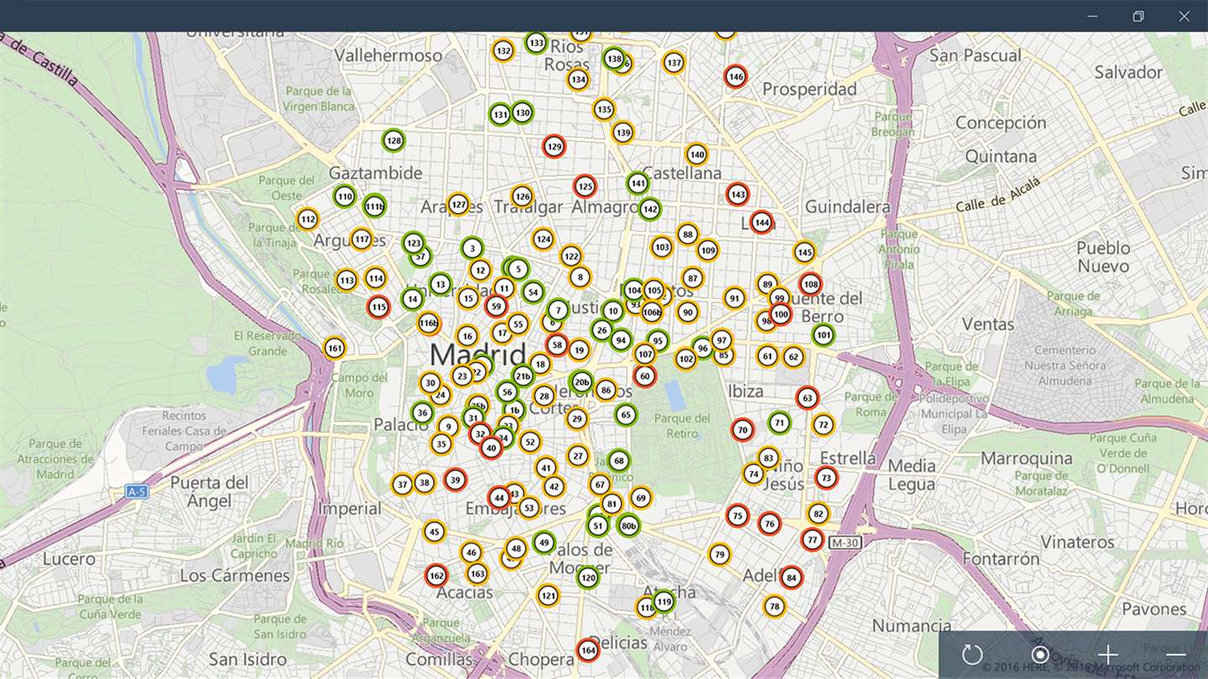Zoom in with the plus icon
1208x679 pixels.
pyautogui.click(x=1108, y=655)
